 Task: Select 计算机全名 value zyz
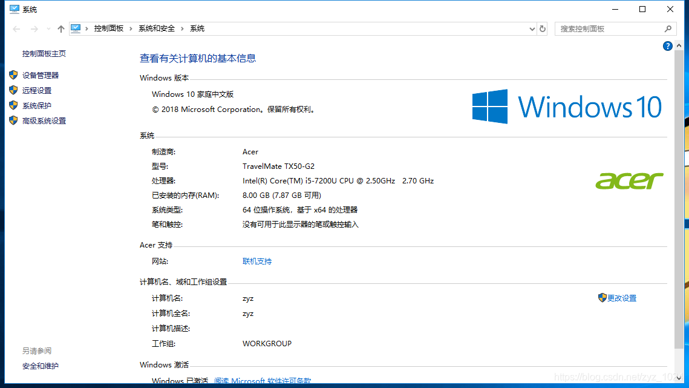coord(248,314)
